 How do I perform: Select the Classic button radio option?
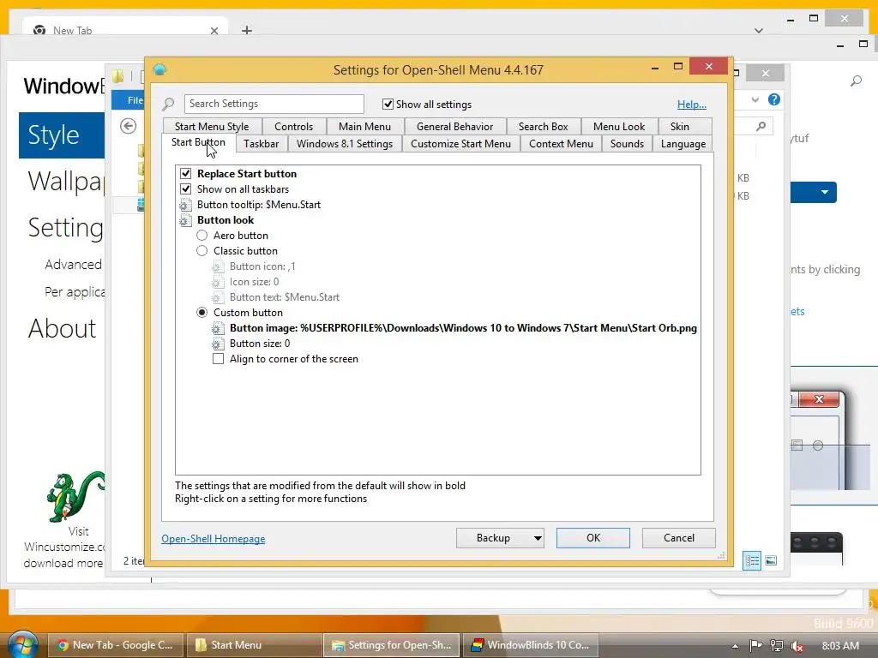201,251
